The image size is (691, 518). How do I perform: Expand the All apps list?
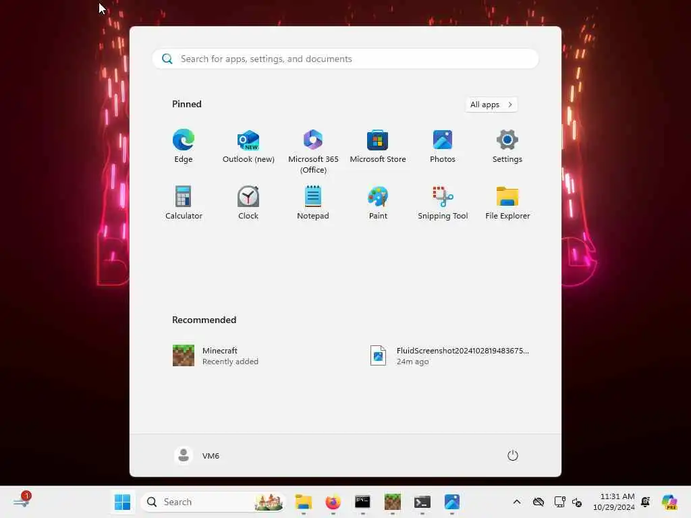pyautogui.click(x=491, y=105)
